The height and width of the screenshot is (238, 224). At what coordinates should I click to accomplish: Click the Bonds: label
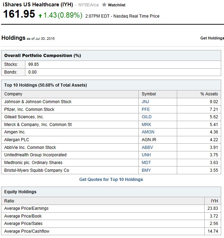click(x=11, y=72)
